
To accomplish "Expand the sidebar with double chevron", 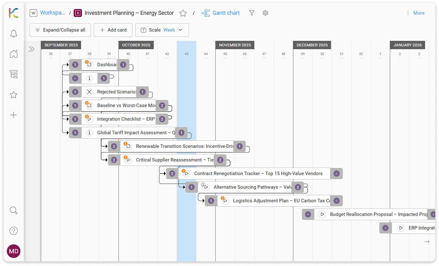I will [x=32, y=49].
